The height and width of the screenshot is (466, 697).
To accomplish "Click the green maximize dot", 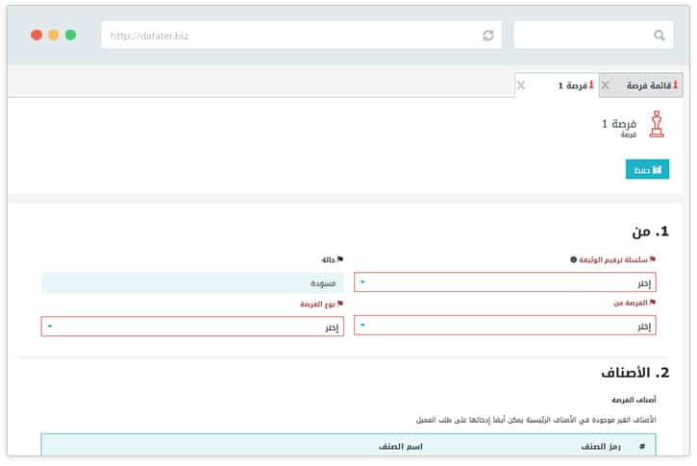I will [x=71, y=36].
